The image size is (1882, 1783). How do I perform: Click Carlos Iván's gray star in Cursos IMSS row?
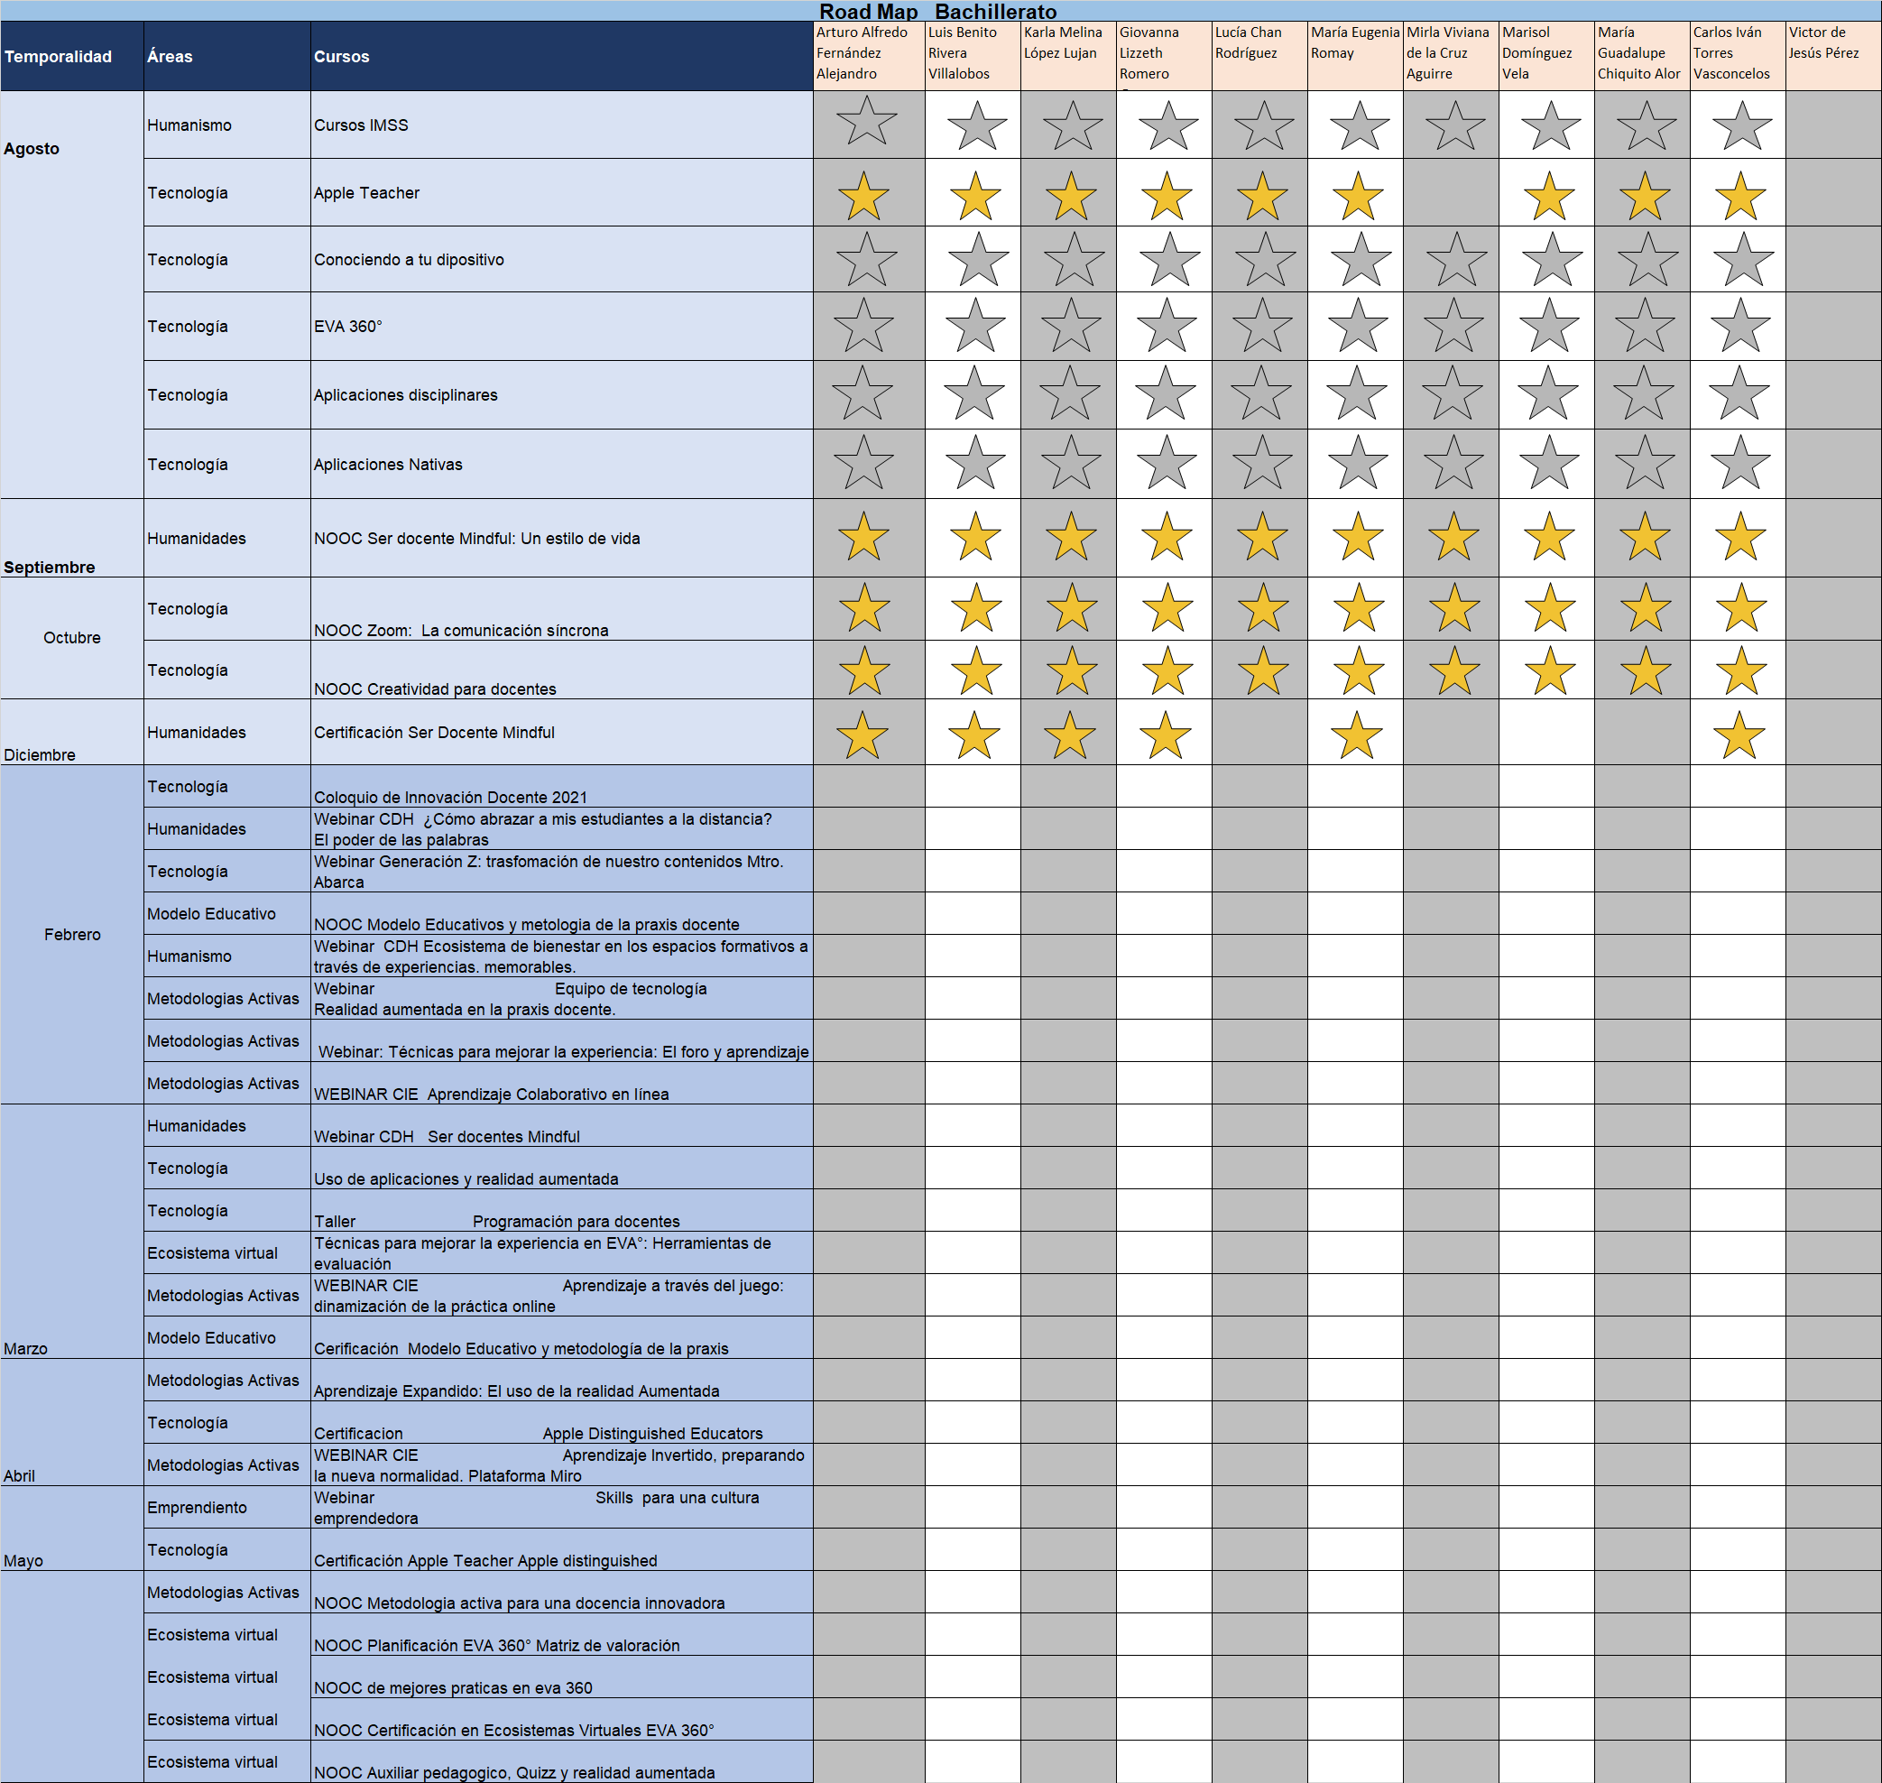[x=1741, y=125]
